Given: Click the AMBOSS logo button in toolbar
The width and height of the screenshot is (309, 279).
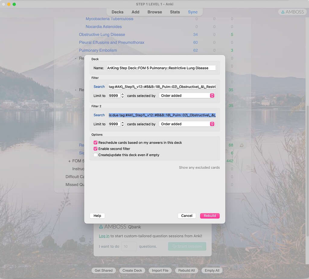Looking at the screenshot, I should click(292, 12).
